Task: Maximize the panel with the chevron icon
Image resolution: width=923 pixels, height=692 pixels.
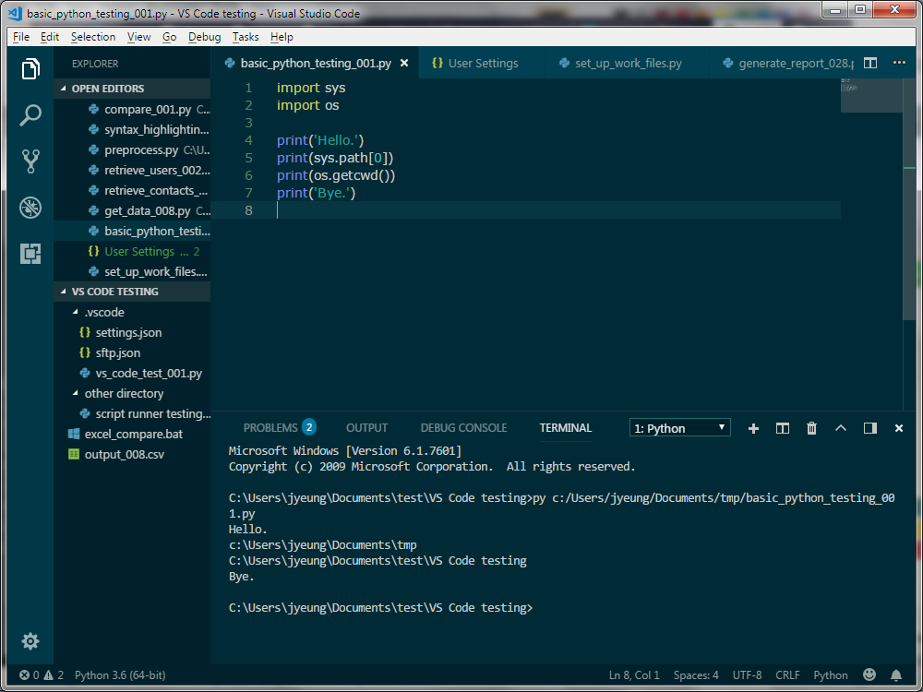Action: pyautogui.click(x=840, y=427)
